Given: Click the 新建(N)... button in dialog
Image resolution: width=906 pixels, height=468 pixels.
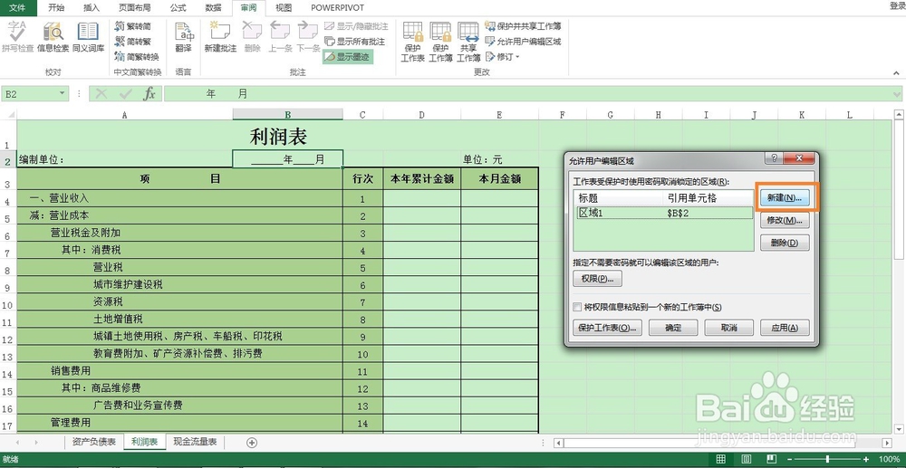Looking at the screenshot, I should (x=784, y=197).
